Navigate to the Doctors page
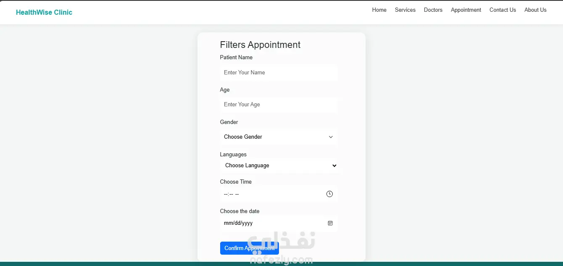 [433, 10]
